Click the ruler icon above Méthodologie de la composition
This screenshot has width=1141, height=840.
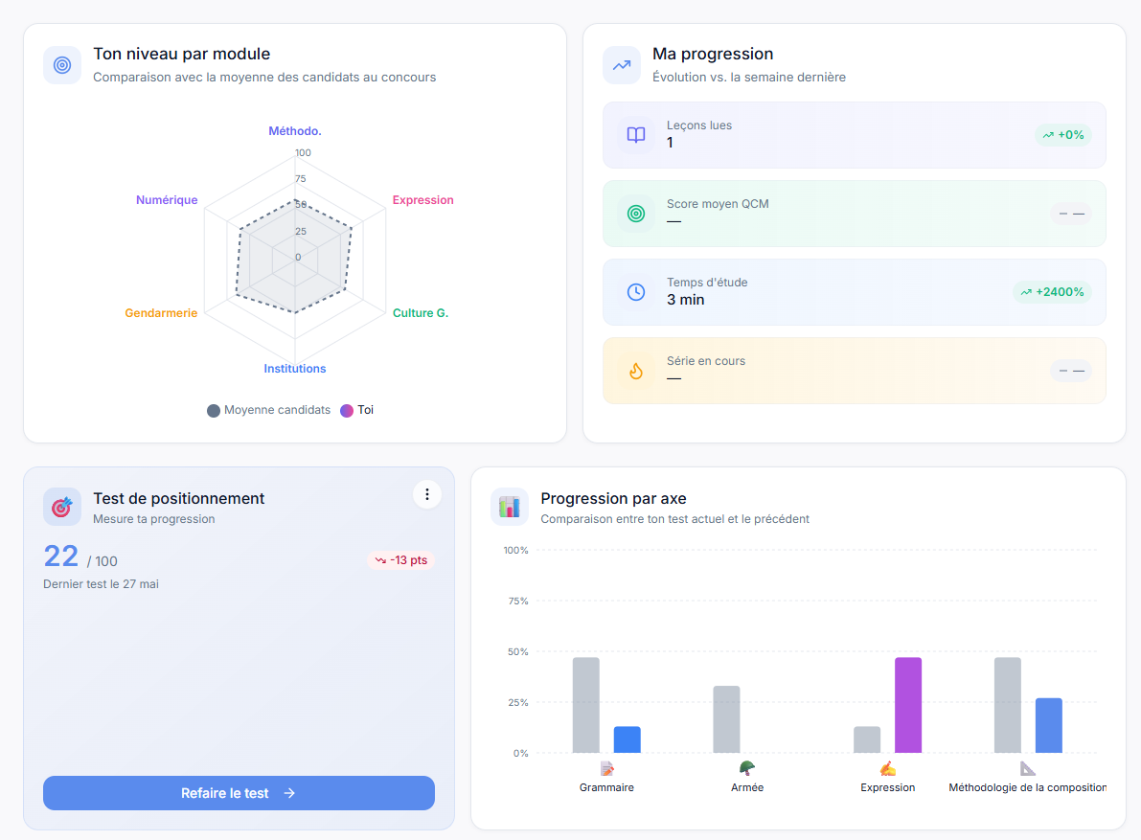(x=1028, y=768)
